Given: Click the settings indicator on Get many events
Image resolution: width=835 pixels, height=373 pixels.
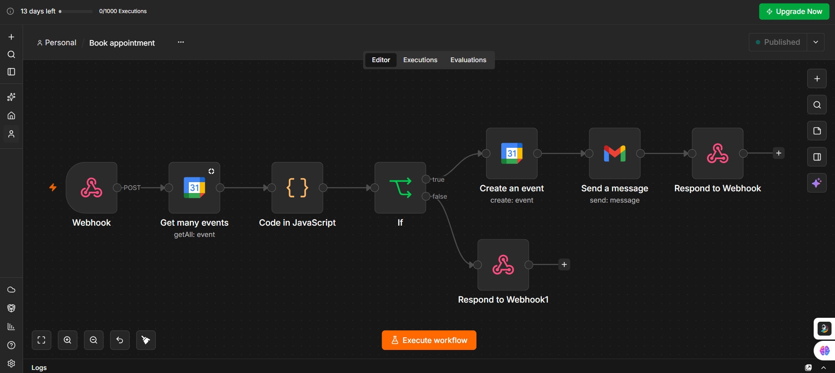Looking at the screenshot, I should coord(211,171).
